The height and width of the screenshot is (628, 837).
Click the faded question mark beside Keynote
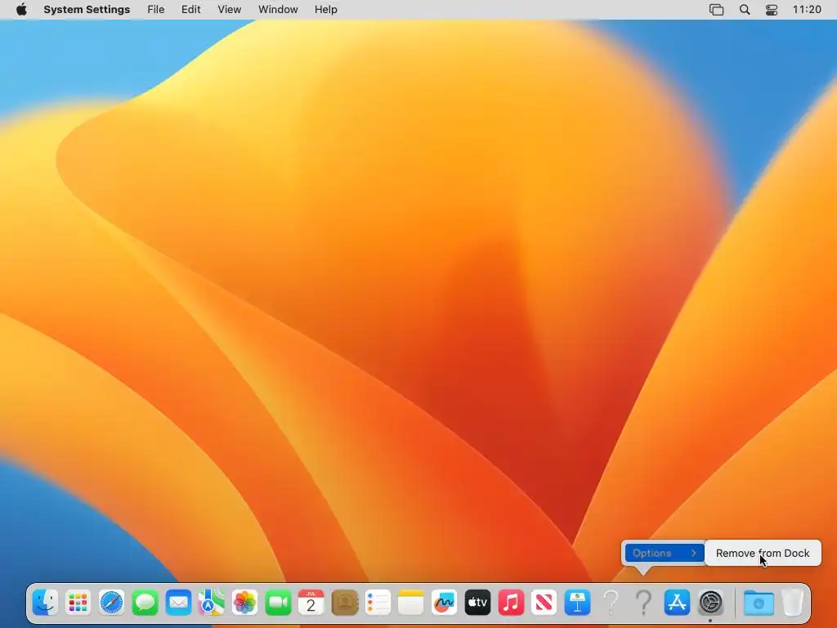coord(611,603)
